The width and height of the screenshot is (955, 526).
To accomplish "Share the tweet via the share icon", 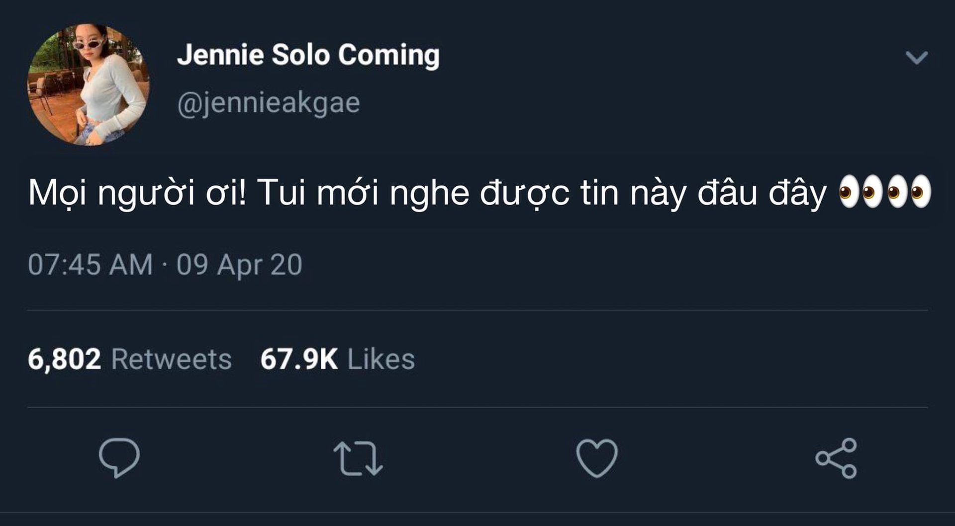I will pos(836,458).
